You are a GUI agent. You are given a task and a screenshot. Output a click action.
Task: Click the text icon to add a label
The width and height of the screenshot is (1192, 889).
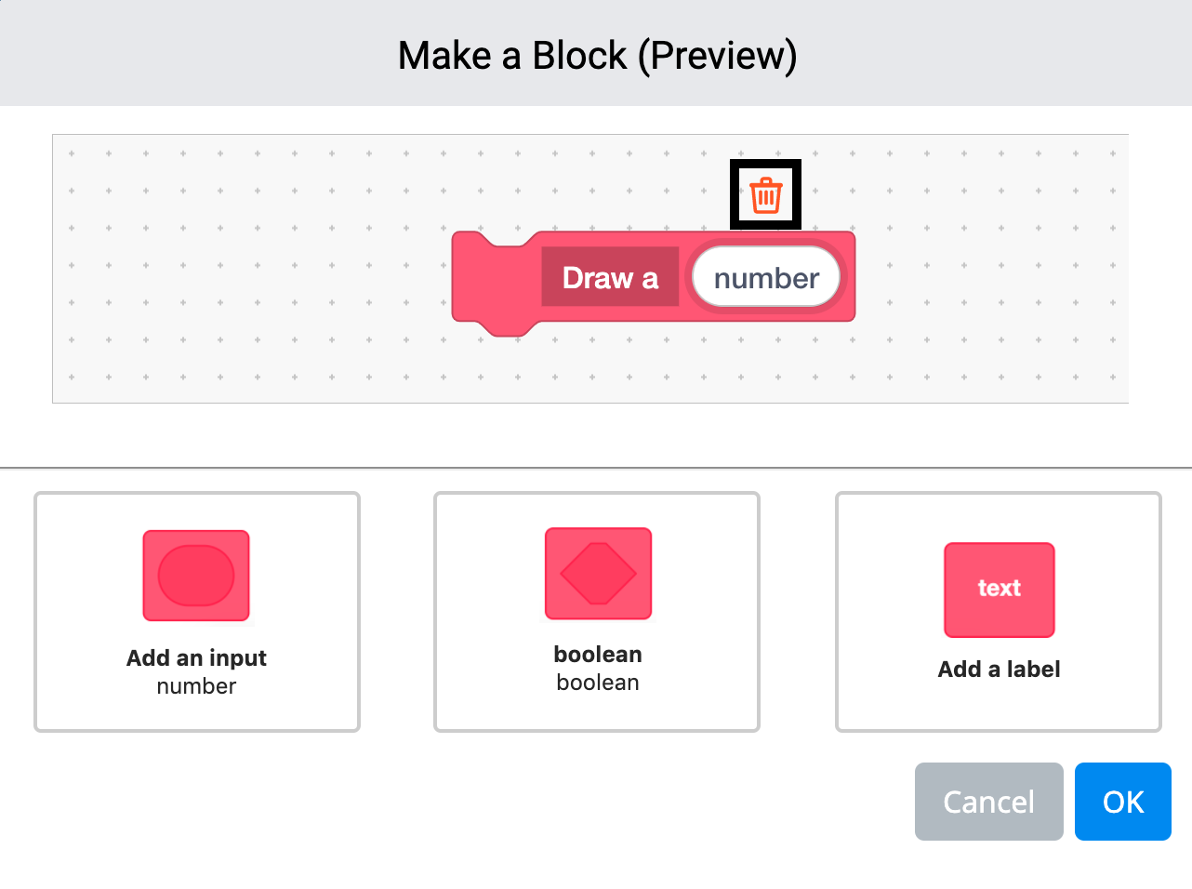point(999,590)
